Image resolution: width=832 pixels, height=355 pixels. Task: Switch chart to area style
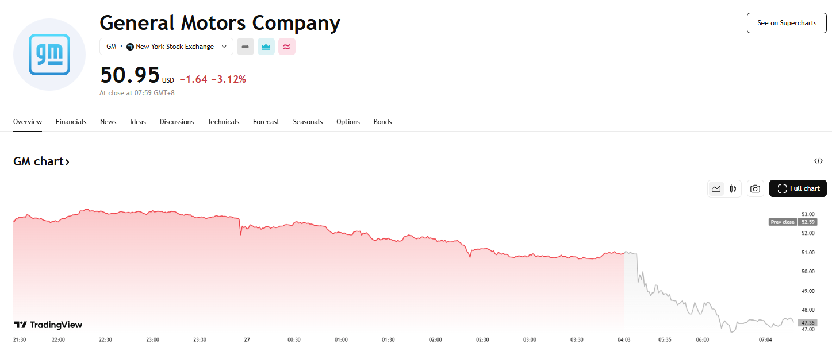[716, 188]
